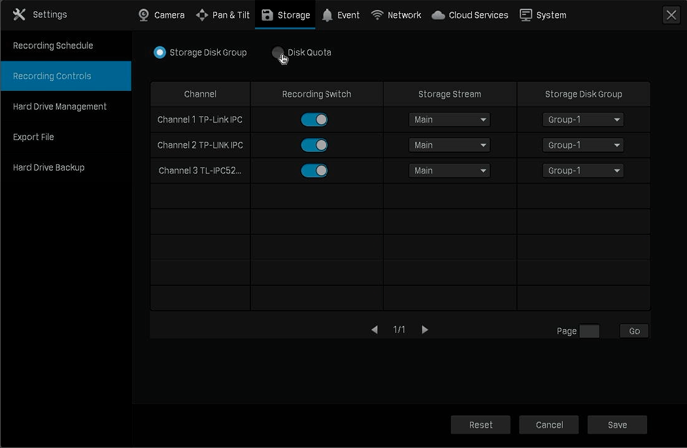The height and width of the screenshot is (448, 687).
Task: Click the Storage Stream column header
Action: click(450, 94)
